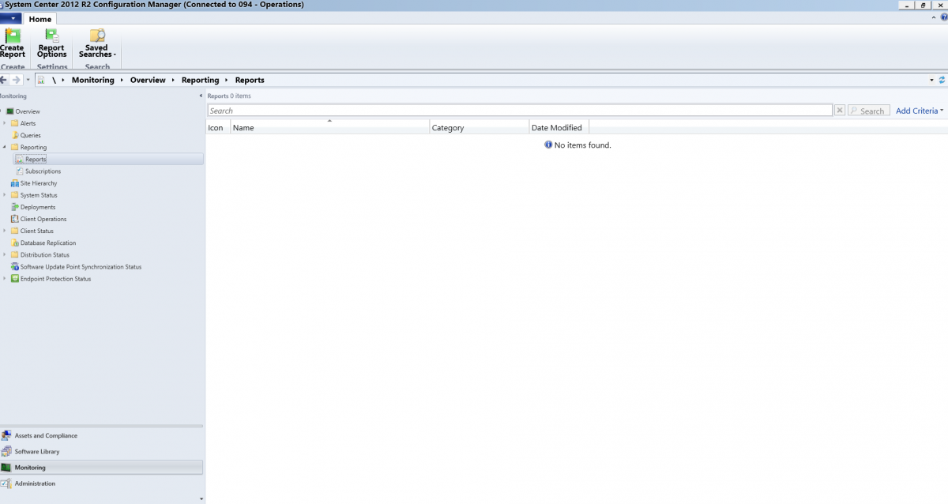Switch to the Administration workspace
The height and width of the screenshot is (504, 948).
click(101, 483)
